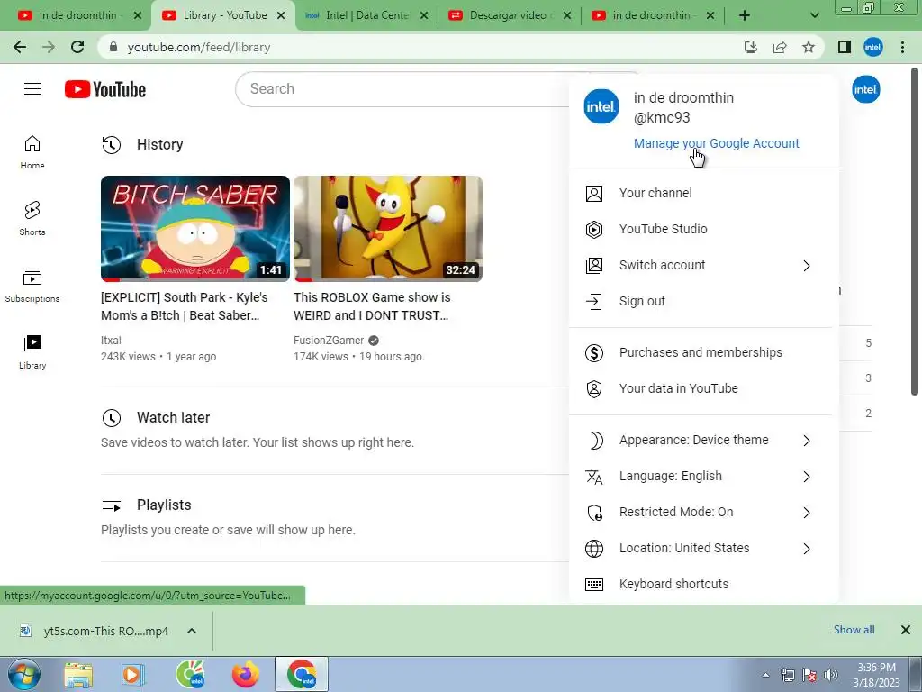Open the tab search dropdown arrow
The width and height of the screenshot is (922, 692).
coord(814,15)
